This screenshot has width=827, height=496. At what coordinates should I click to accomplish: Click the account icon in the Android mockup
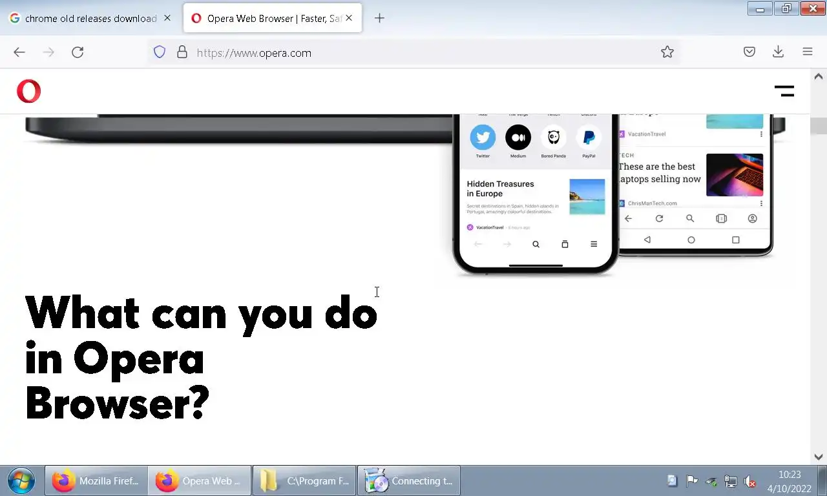point(752,219)
